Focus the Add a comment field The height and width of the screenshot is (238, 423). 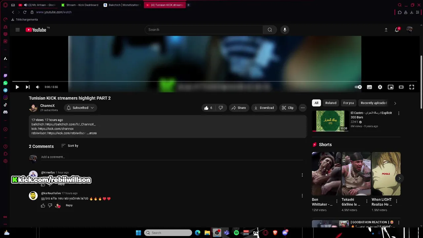pyautogui.click(x=172, y=157)
